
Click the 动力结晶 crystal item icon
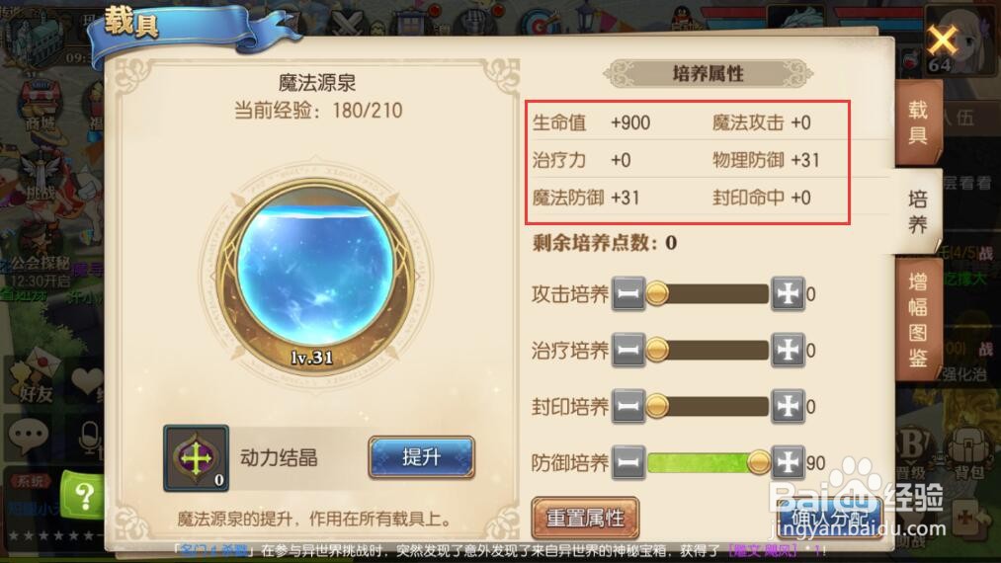(196, 458)
